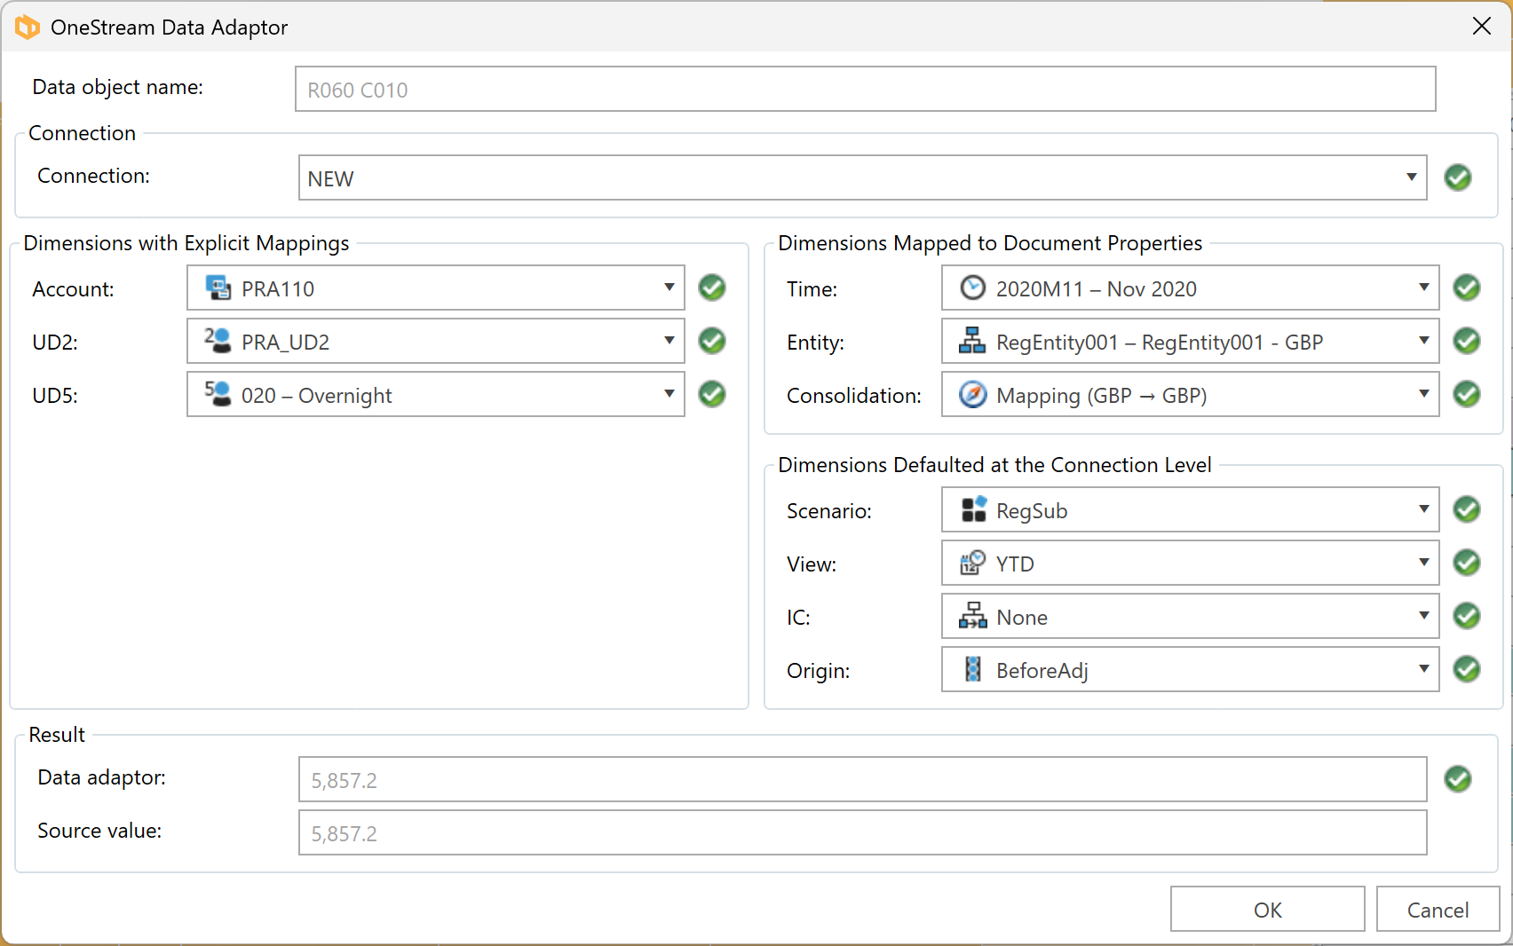Click the Data object name field
1513x946 pixels.
pos(865,89)
